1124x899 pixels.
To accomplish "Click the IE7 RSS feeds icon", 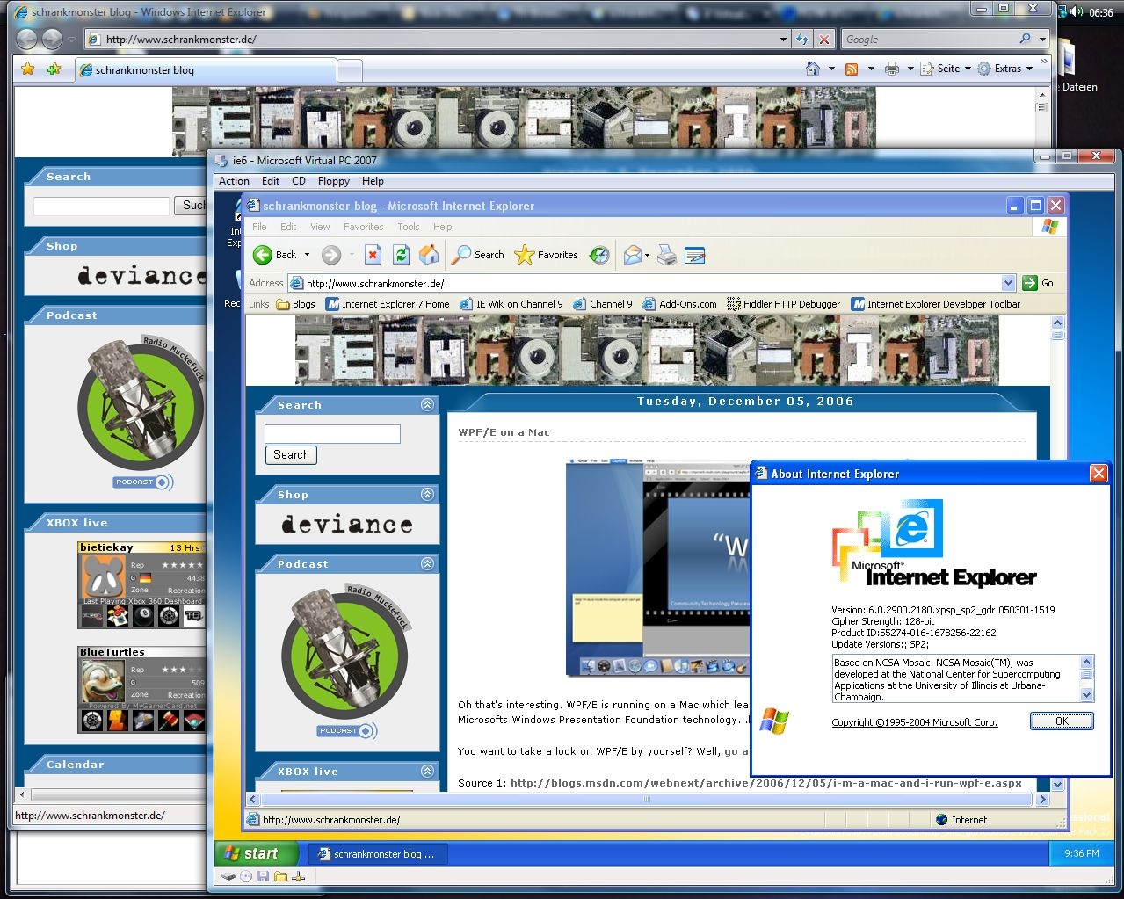I will (851, 69).
